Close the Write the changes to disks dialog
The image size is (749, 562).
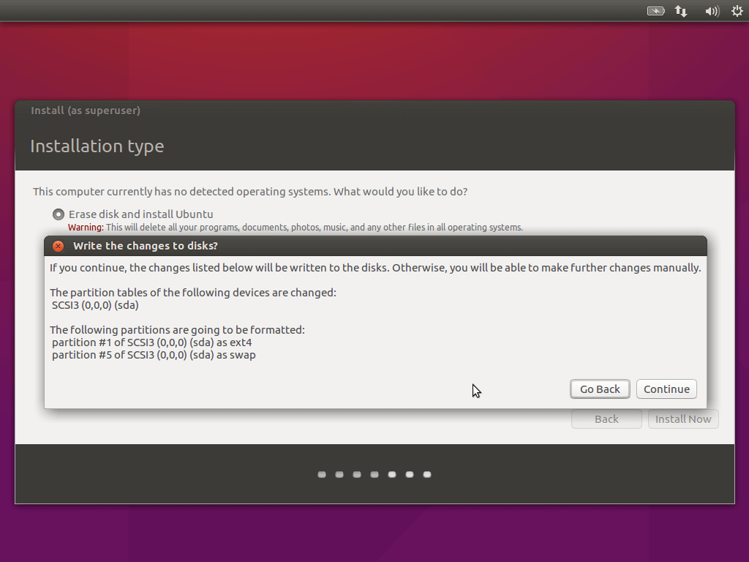click(x=59, y=246)
